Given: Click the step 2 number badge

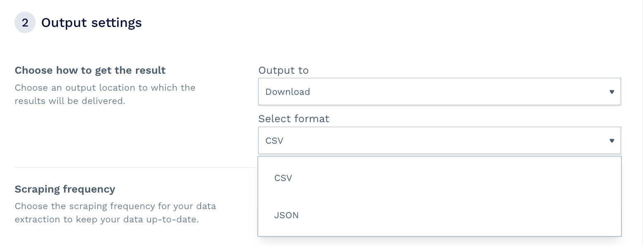Looking at the screenshot, I should pos(25,23).
